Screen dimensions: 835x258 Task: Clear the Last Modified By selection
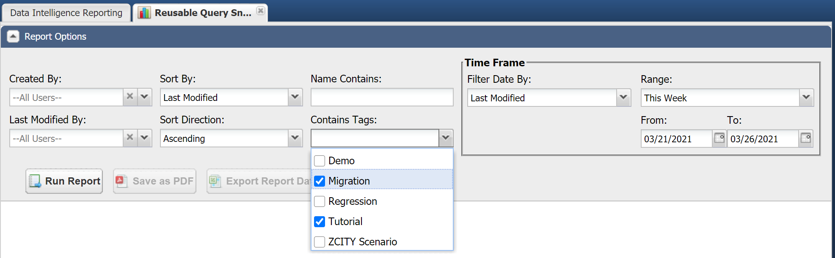[130, 138]
